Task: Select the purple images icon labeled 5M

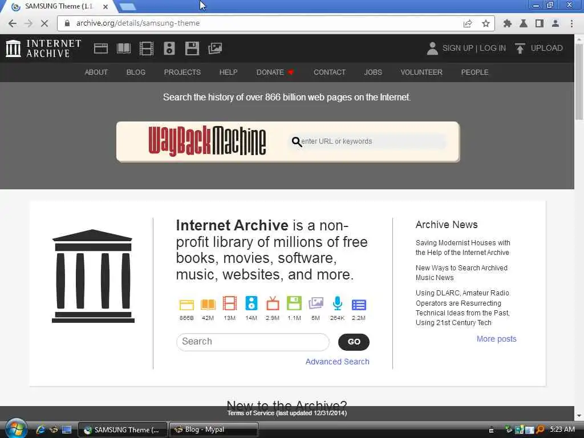Action: coord(316,303)
